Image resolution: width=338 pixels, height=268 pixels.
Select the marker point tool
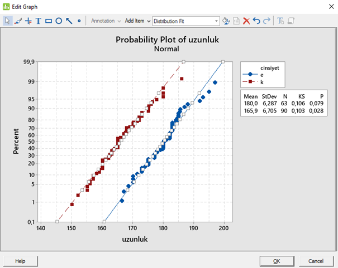[x=79, y=21]
